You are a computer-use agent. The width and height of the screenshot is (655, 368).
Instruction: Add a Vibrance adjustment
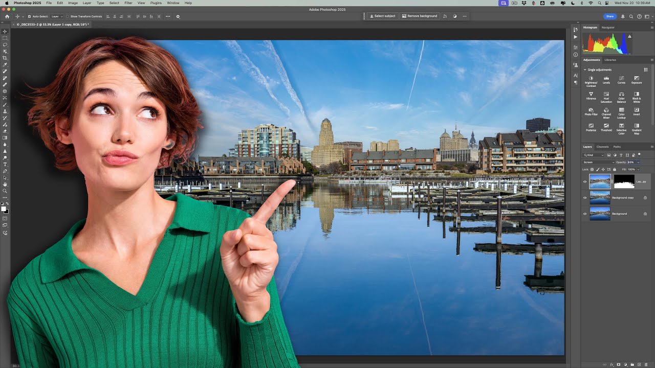click(591, 96)
